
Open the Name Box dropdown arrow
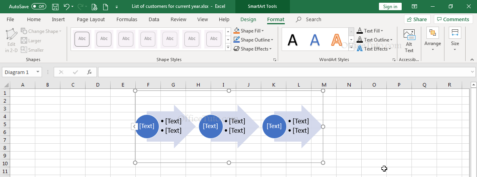click(x=38, y=72)
